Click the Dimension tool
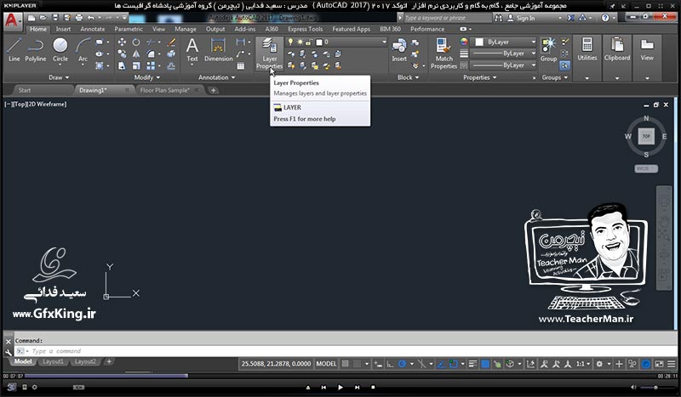 tap(219, 49)
